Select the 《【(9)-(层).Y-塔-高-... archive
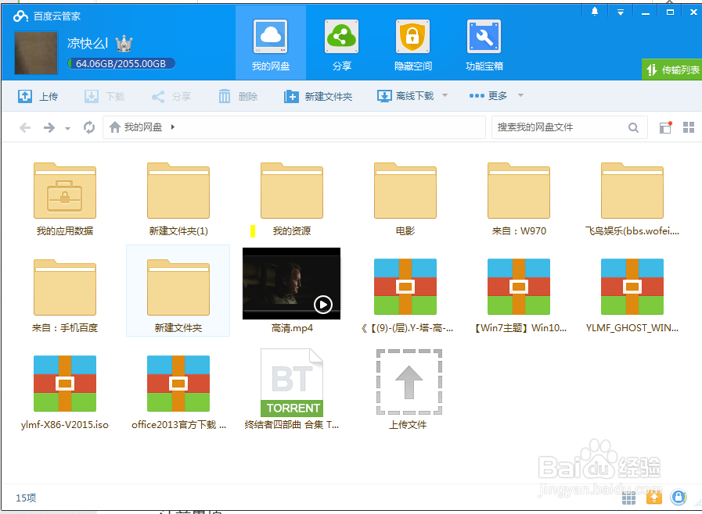Image resolution: width=702 pixels, height=514 pixels. pos(405,296)
